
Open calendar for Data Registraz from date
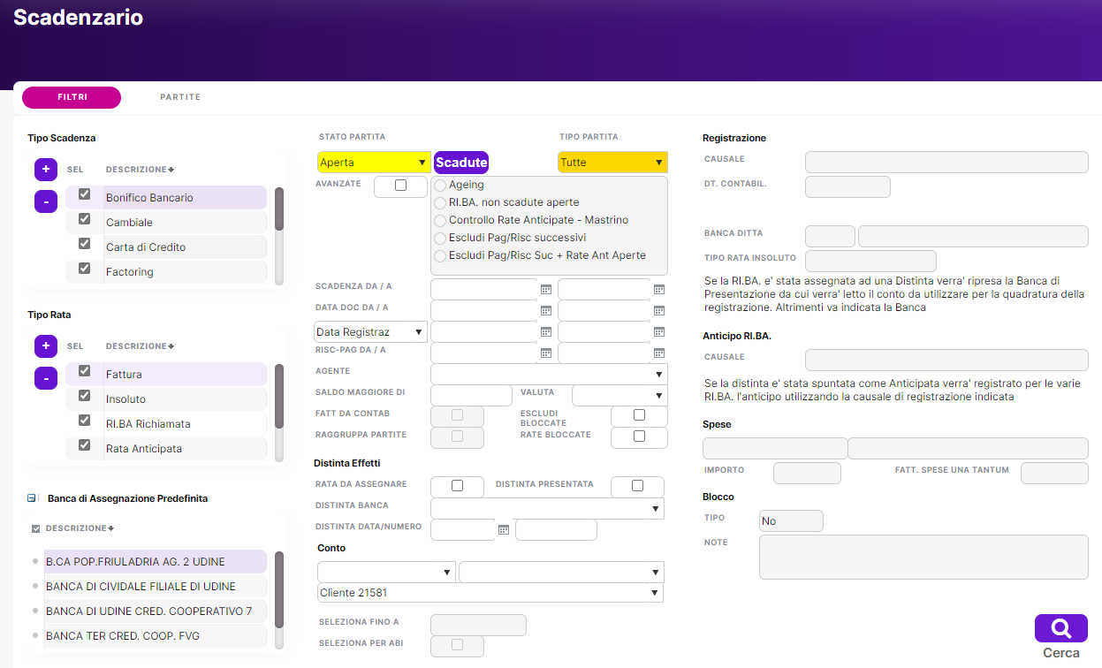546,331
